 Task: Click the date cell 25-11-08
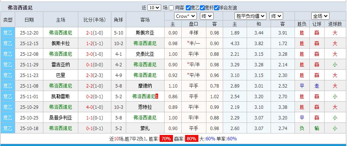(29, 86)
